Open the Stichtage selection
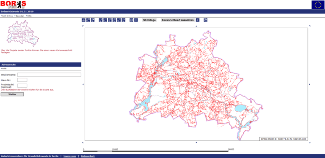This screenshot has height=158, width=325. (149, 20)
